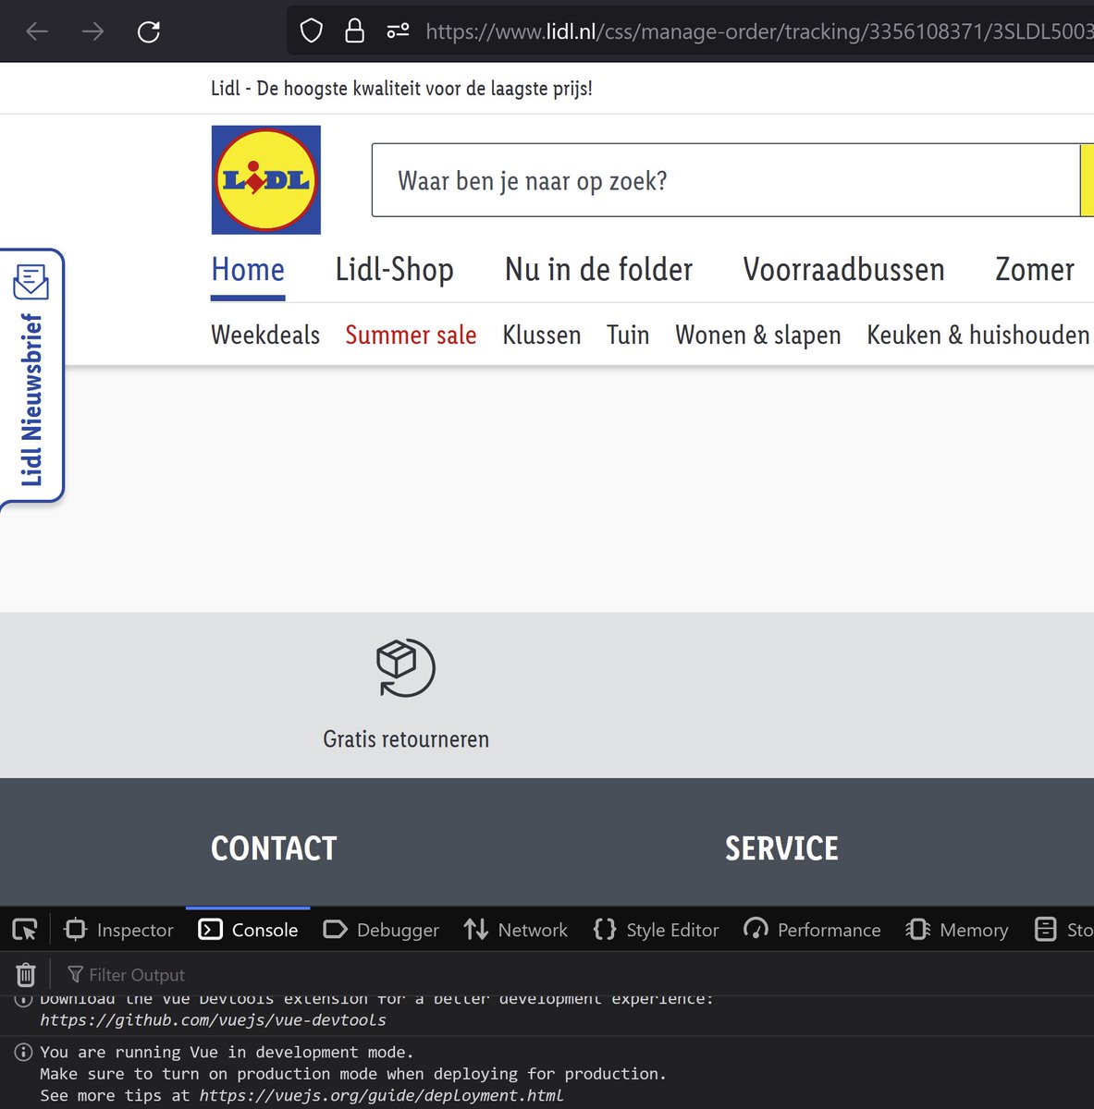
Task: Click the Inspector panel icon
Action: 76,930
